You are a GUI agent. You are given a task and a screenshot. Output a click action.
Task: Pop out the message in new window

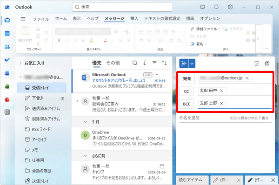[267, 63]
